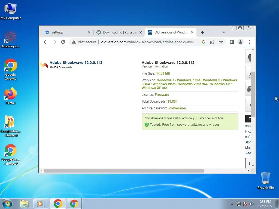Click the oldversion archive password text

tap(177, 108)
